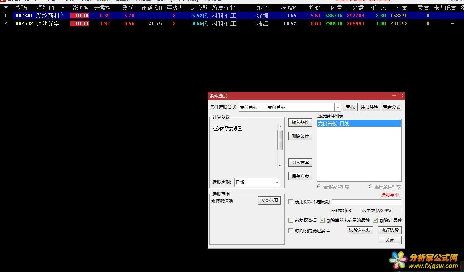
Task: Click 选股入板块 button
Action: (360, 231)
